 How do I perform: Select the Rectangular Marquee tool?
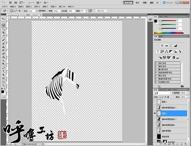3,22
